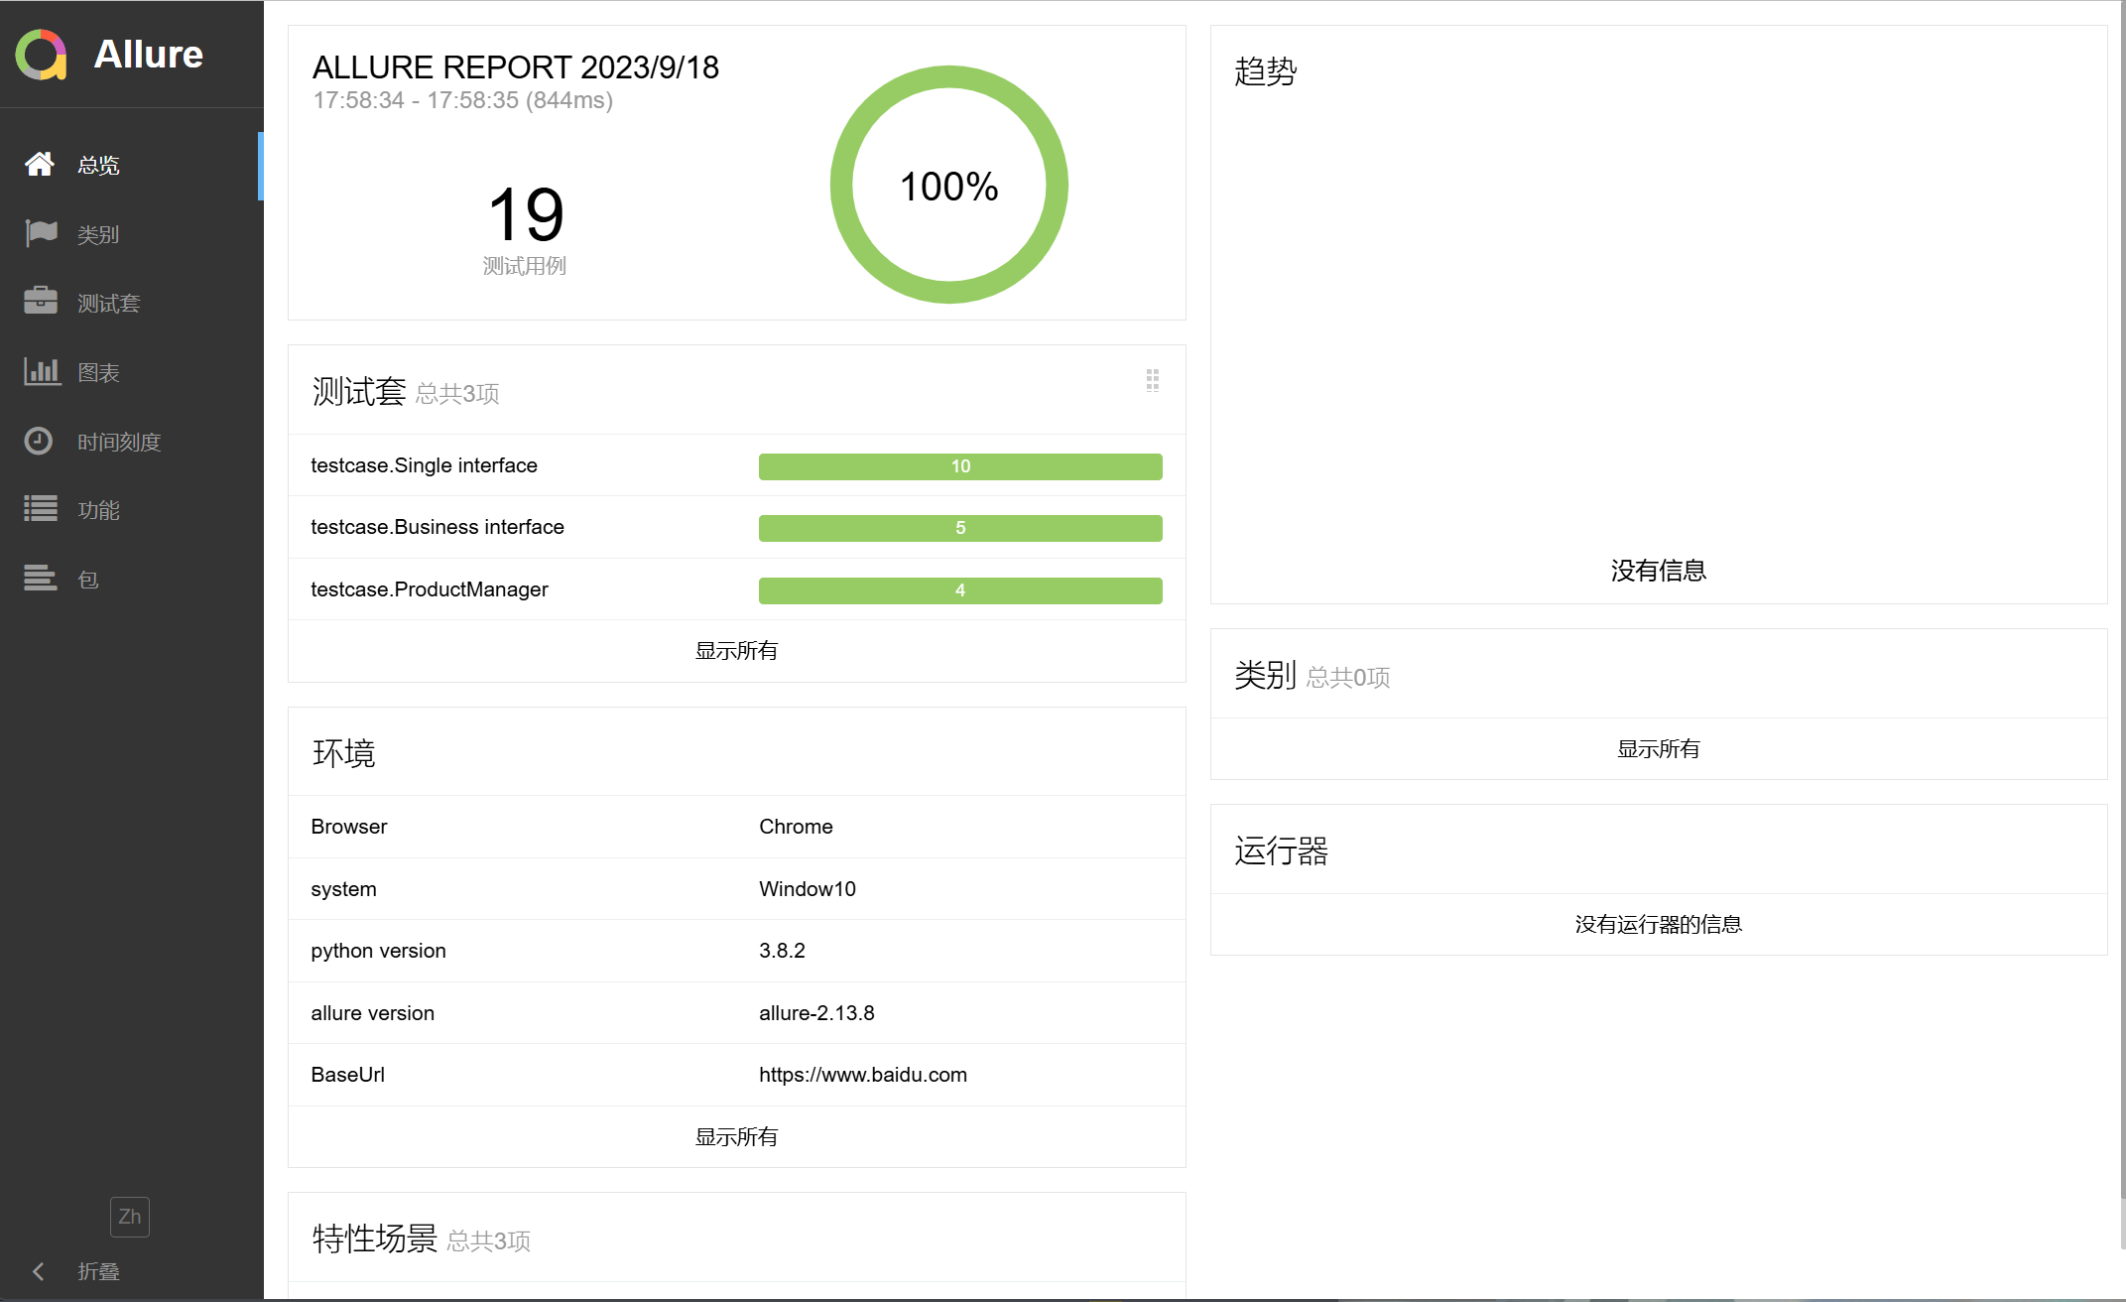The height and width of the screenshot is (1302, 2126).
Task: Click the bar chart icon for 图表
Action: (x=42, y=371)
